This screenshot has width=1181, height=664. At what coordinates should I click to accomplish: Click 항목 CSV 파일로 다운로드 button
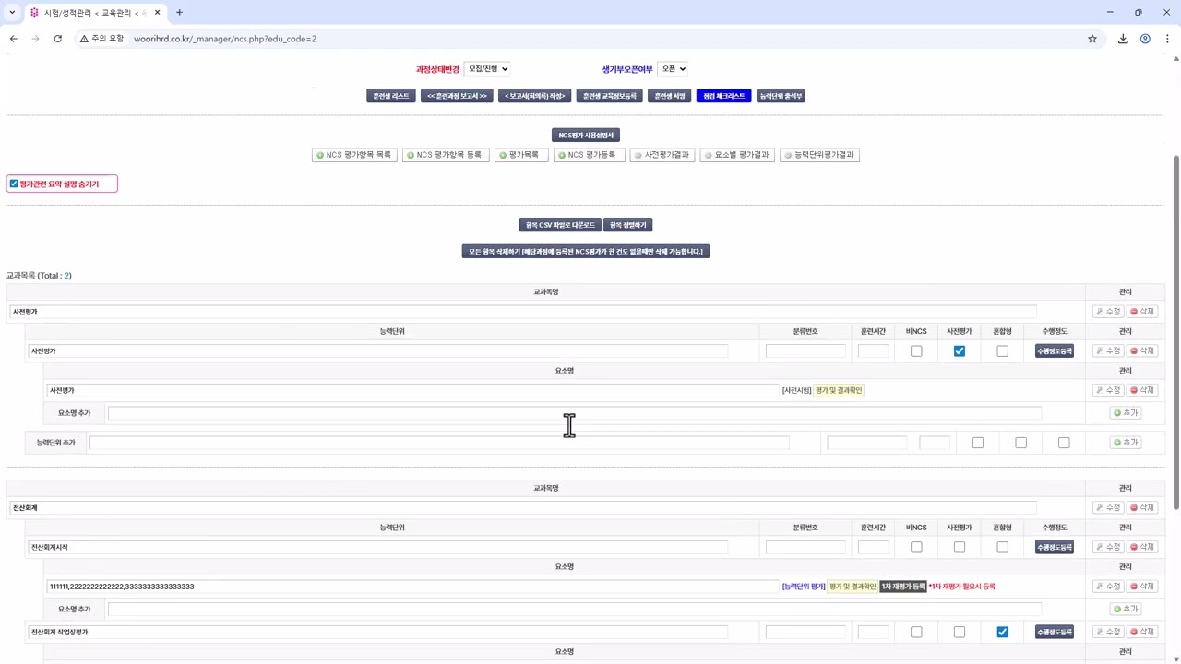tap(560, 225)
